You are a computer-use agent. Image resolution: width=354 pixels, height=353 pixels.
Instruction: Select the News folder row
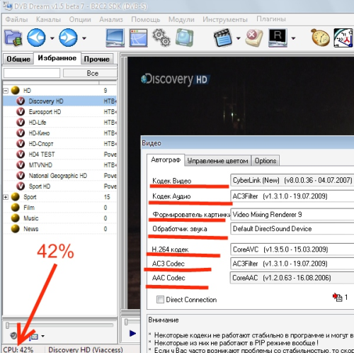tap(60, 229)
